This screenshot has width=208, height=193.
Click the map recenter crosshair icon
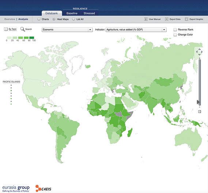(200, 112)
